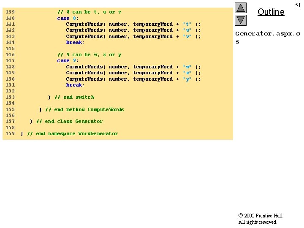Click '// end class Generator' comment
The image size is (304, 228).
point(70,121)
